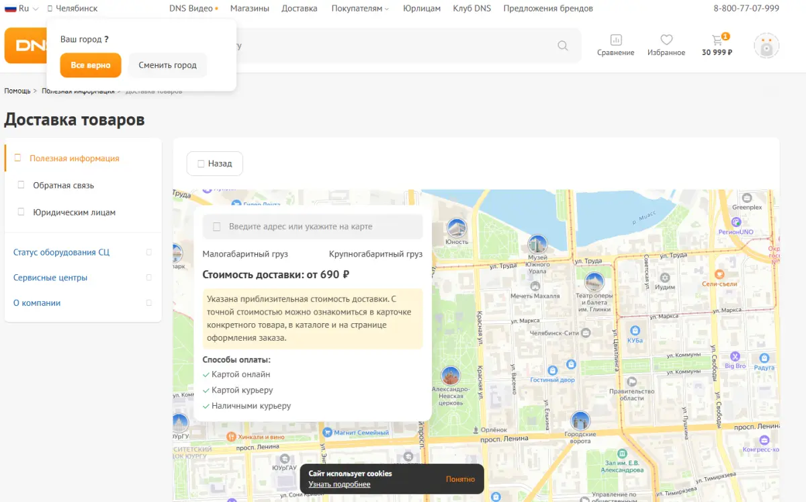The height and width of the screenshot is (502, 806).
Task: Open Юрлицам menu item
Action: coord(422,9)
